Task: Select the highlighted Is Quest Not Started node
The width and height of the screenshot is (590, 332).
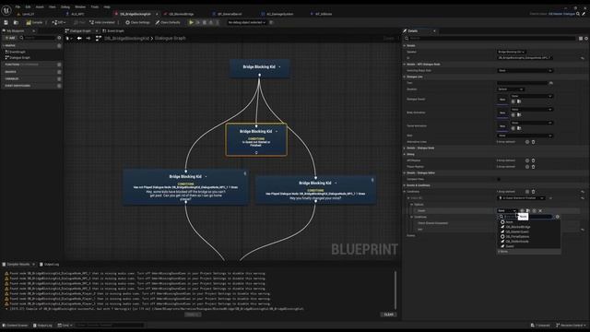Action: point(256,139)
